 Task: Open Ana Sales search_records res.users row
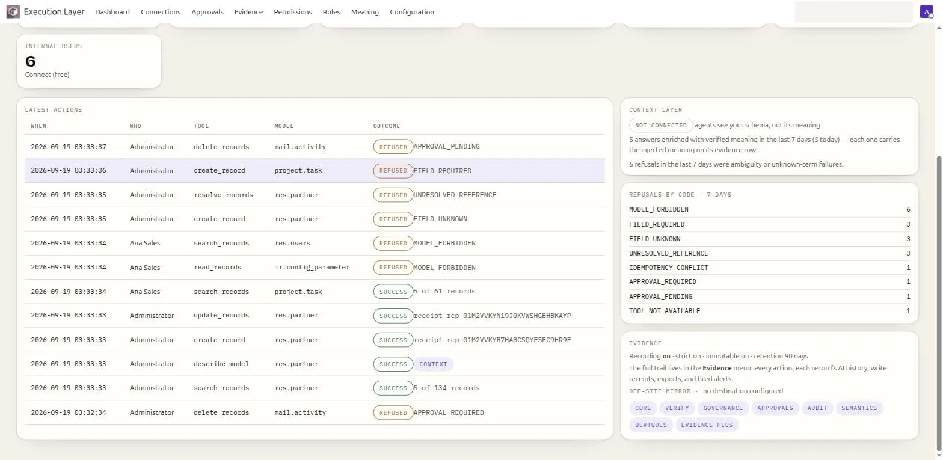[x=315, y=244]
